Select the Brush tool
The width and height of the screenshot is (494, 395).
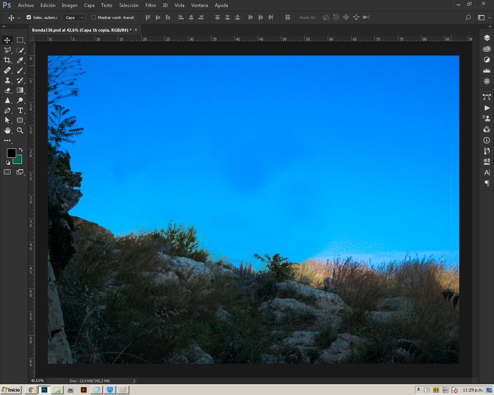20,70
